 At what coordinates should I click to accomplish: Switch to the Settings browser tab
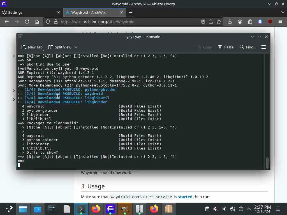click(x=31, y=12)
